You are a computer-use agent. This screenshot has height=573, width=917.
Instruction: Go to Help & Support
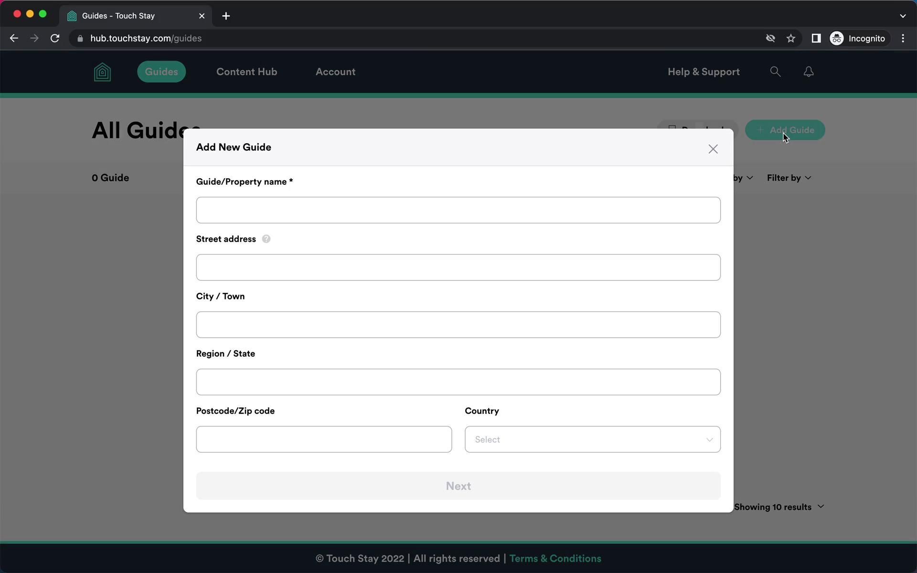(x=703, y=72)
